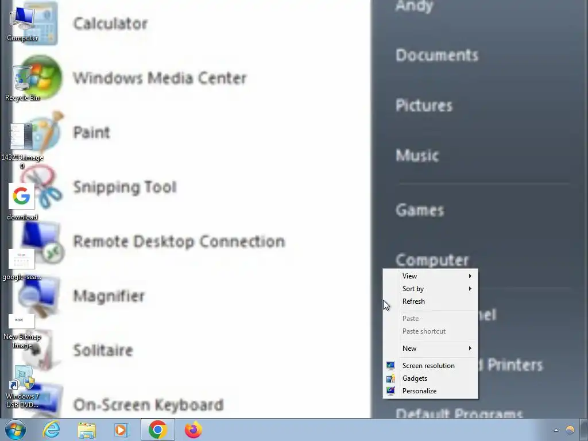This screenshot has height=441, width=588.
Task: Open Magnifier from the Start menu
Action: (109, 296)
